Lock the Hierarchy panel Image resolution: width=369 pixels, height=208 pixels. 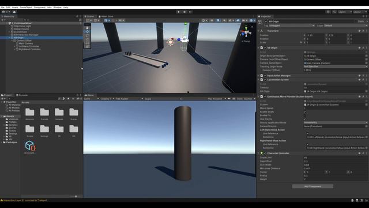[77, 17]
